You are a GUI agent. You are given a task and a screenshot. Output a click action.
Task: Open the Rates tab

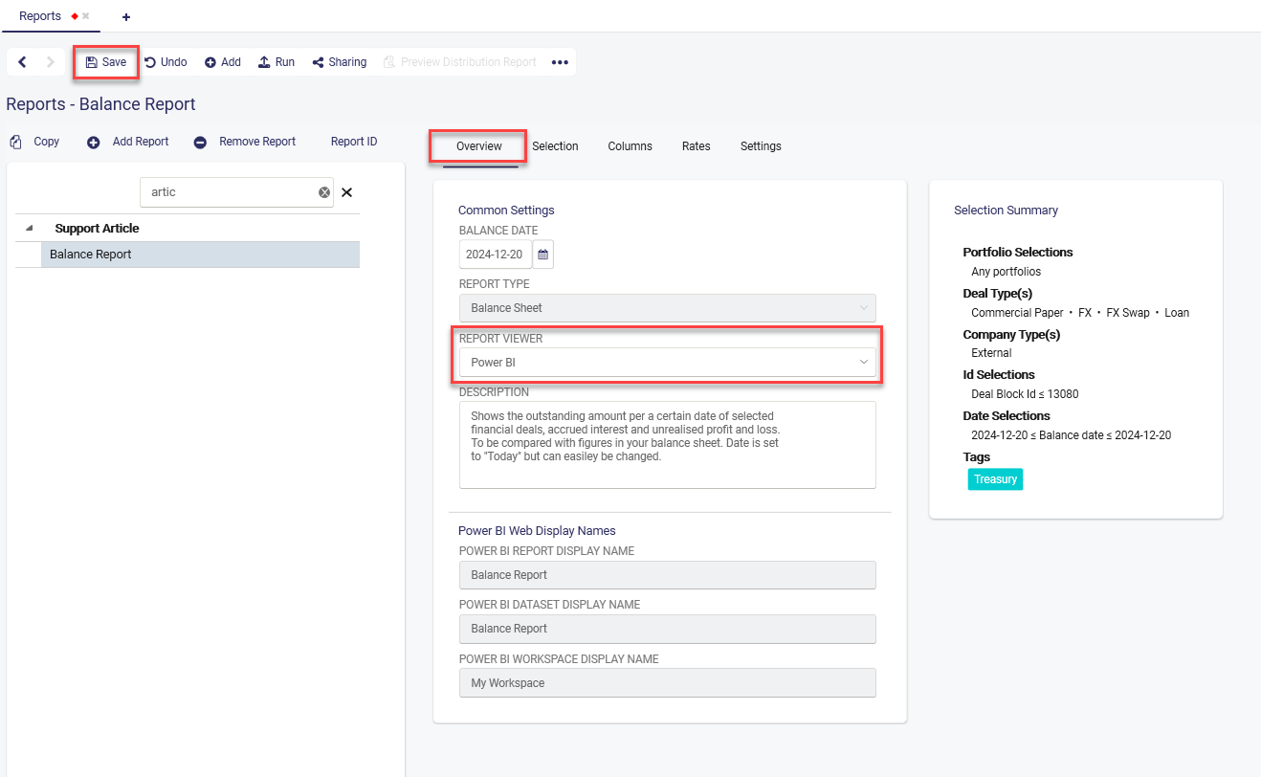pyautogui.click(x=696, y=146)
